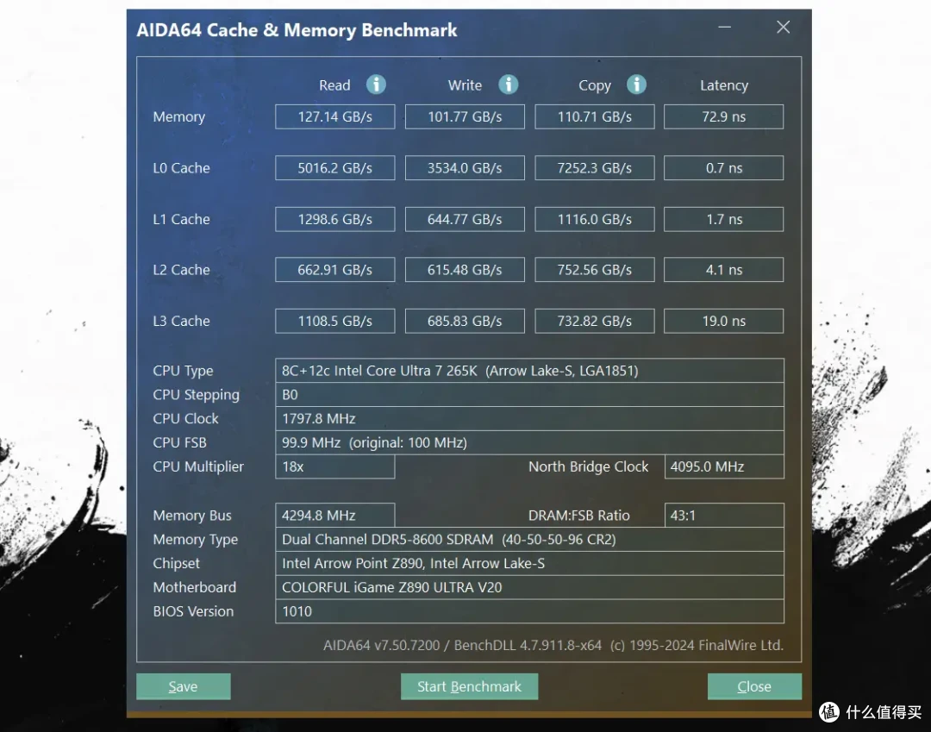Click the CPU Type field Core Ultra 7 265K
The height and width of the screenshot is (732, 931).
click(529, 371)
